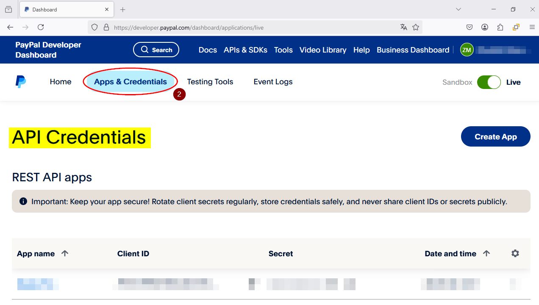The image size is (539, 305).
Task: Open the table settings gear icon
Action: coord(515,253)
